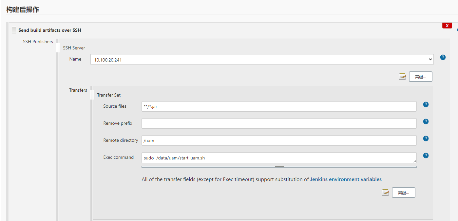
Task: Show help for Remote directory
Action: coord(426,138)
